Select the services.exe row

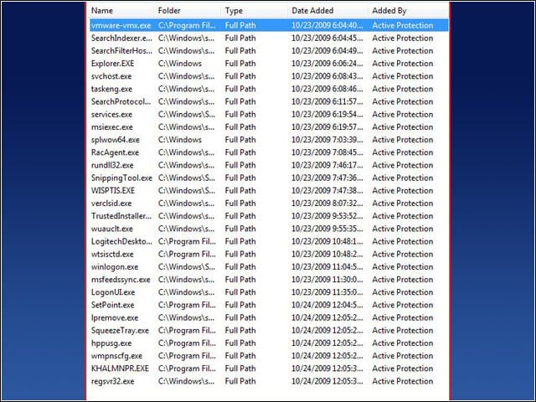[269, 114]
